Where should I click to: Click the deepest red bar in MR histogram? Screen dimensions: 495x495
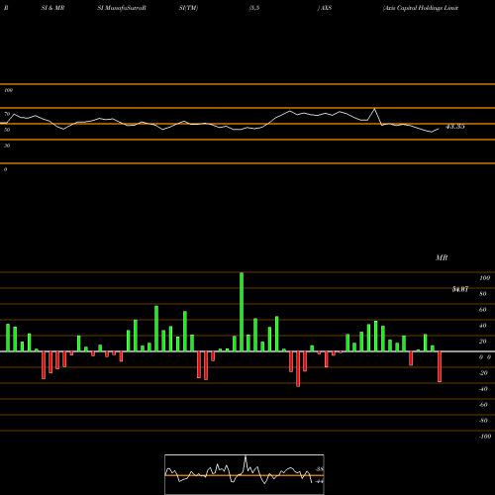[298, 369]
